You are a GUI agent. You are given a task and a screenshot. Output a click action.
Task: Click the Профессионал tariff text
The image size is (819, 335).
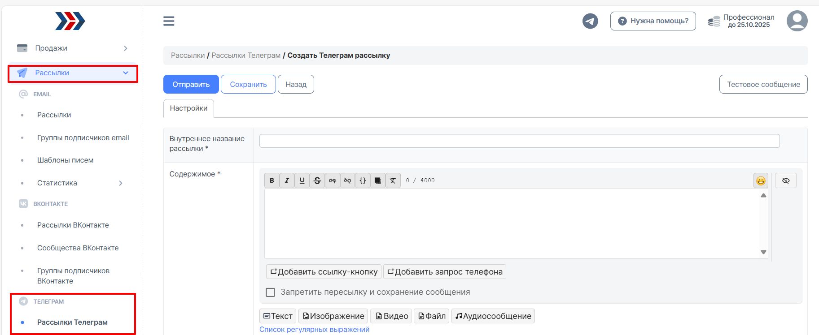click(x=749, y=17)
